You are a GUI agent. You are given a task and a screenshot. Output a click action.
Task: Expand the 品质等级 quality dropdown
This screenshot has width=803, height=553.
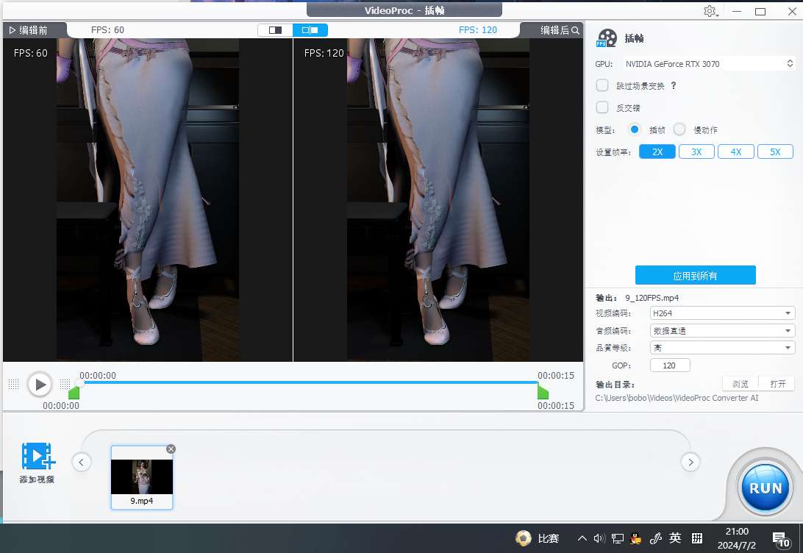pyautogui.click(x=722, y=347)
